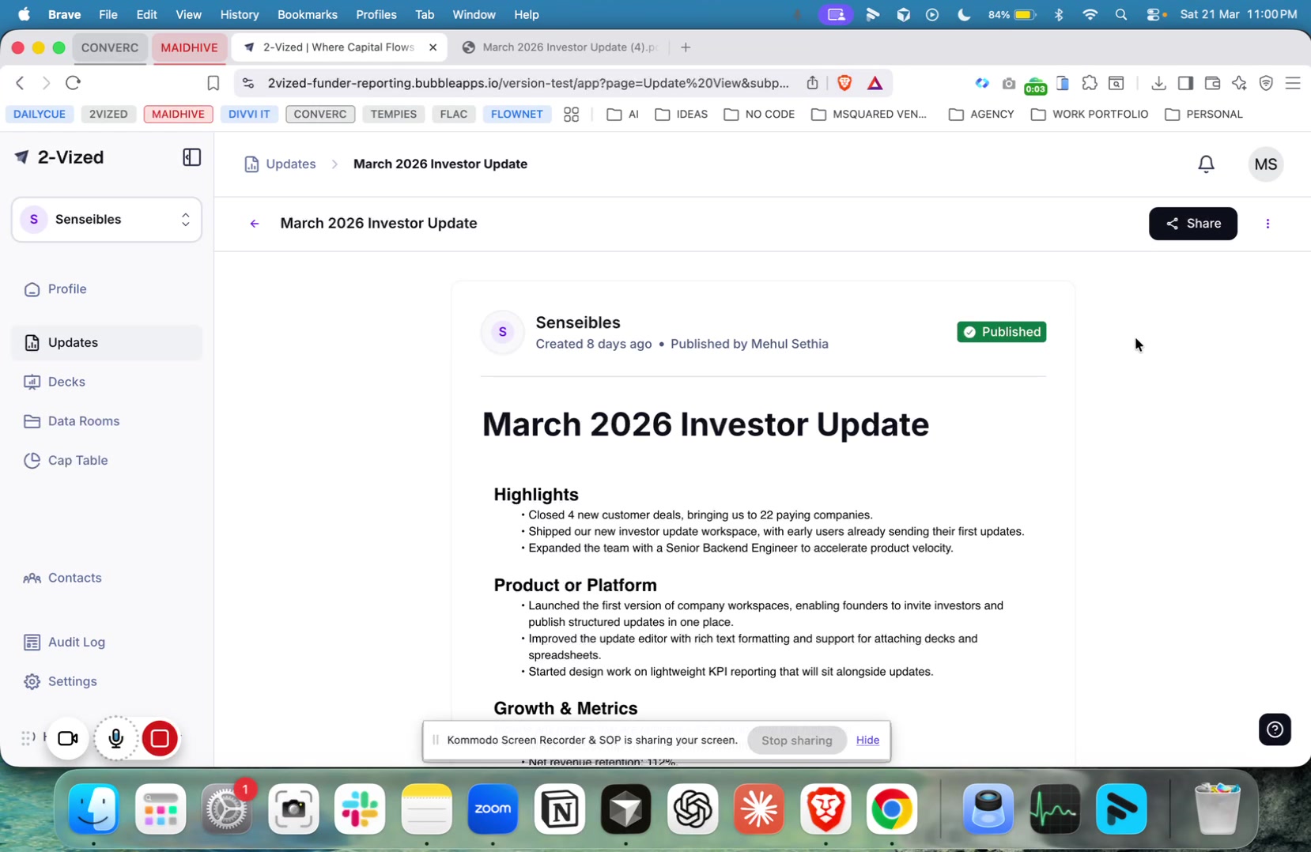Open Cap Table in sidebar
Viewport: 1311px width, 852px height.
coord(77,461)
